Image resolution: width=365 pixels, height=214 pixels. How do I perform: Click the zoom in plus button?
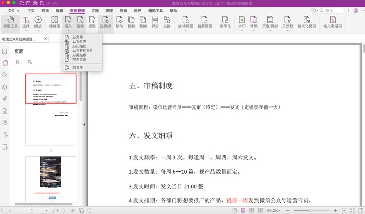point(336,210)
